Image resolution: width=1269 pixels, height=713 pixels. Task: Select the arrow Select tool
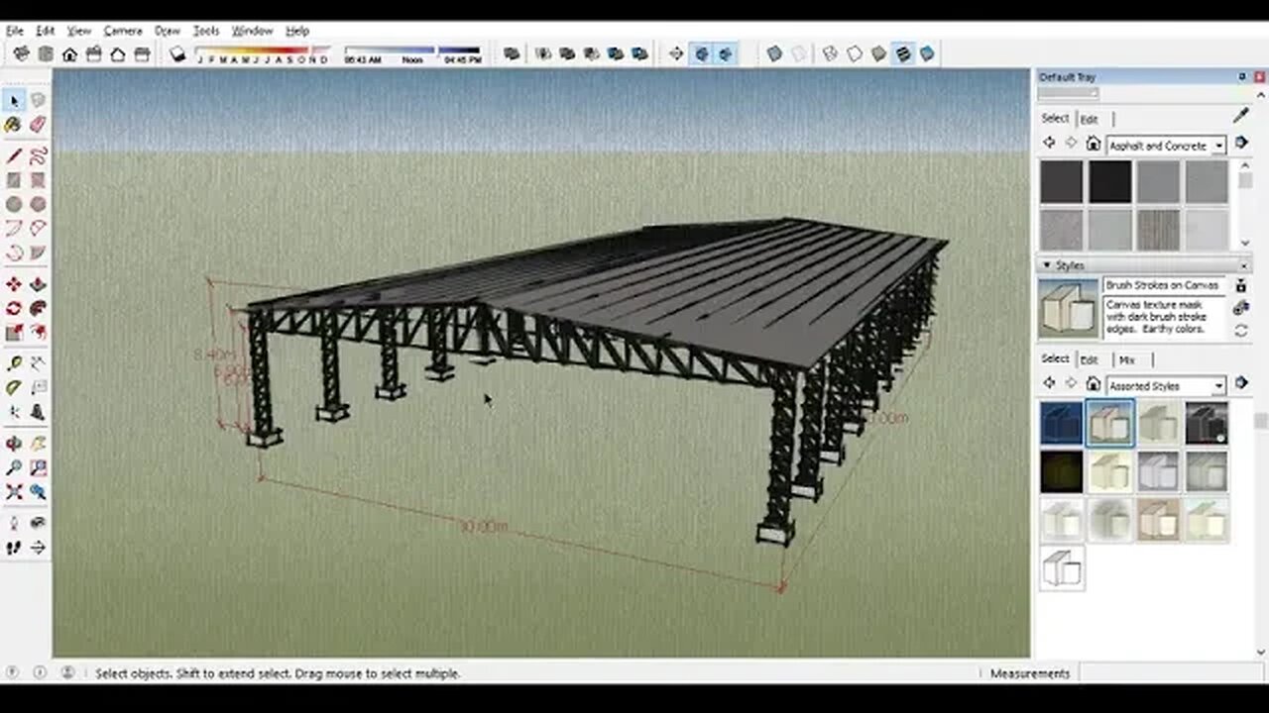(x=14, y=100)
